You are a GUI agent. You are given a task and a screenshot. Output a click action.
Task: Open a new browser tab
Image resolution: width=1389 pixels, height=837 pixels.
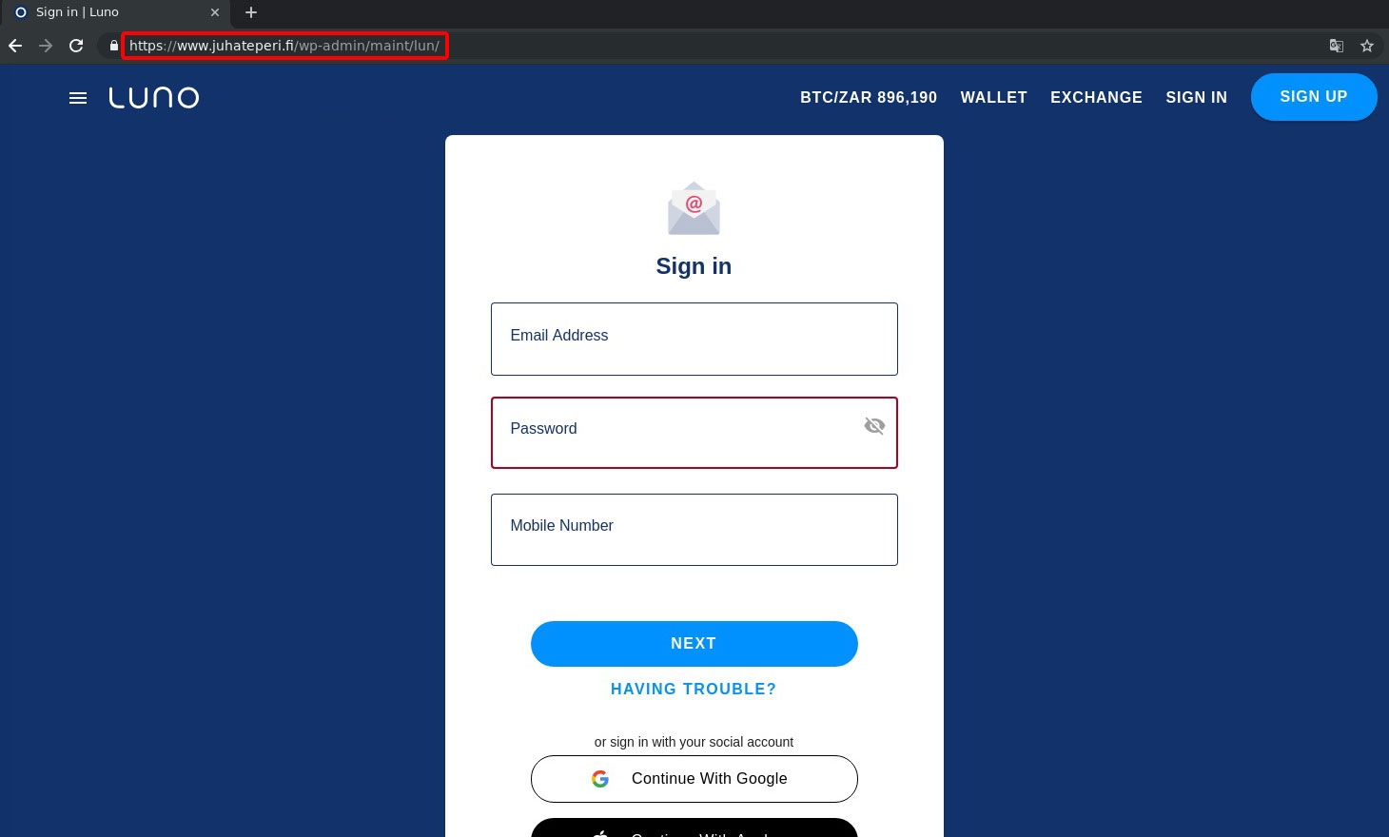[x=251, y=12]
